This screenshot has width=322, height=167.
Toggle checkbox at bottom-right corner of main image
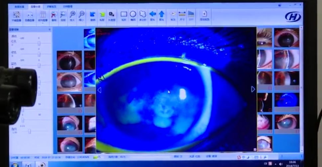[x=255, y=150]
